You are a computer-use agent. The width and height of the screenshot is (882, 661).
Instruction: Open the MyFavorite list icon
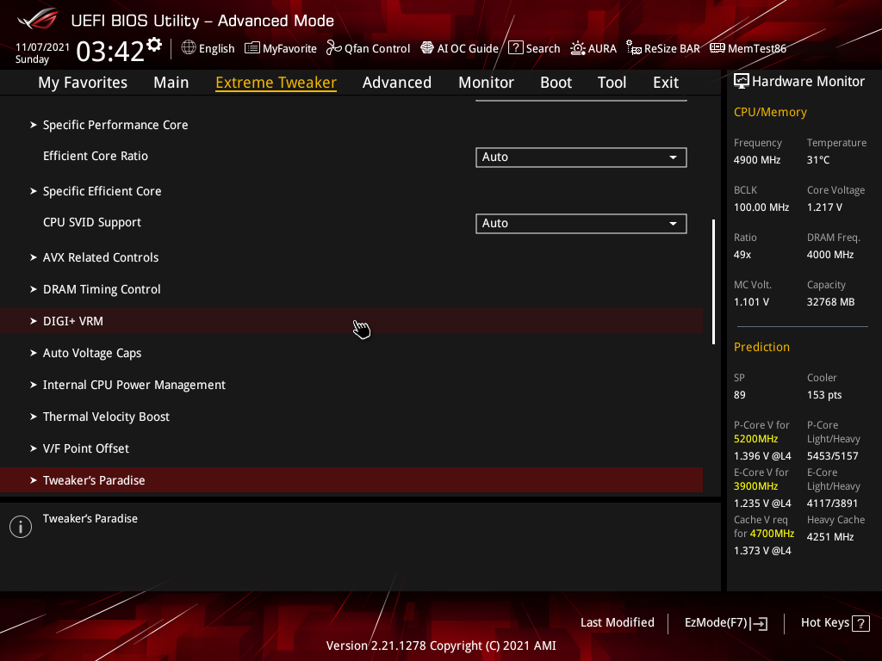(252, 48)
